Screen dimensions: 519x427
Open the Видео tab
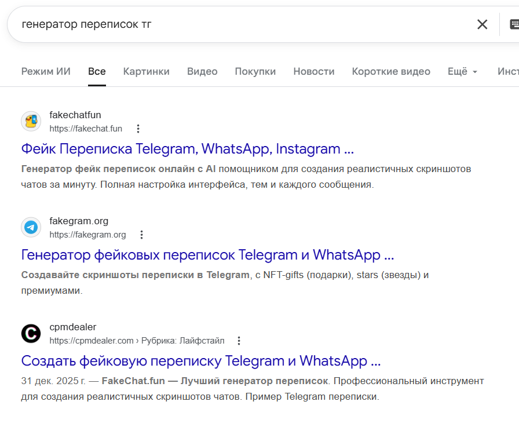202,71
